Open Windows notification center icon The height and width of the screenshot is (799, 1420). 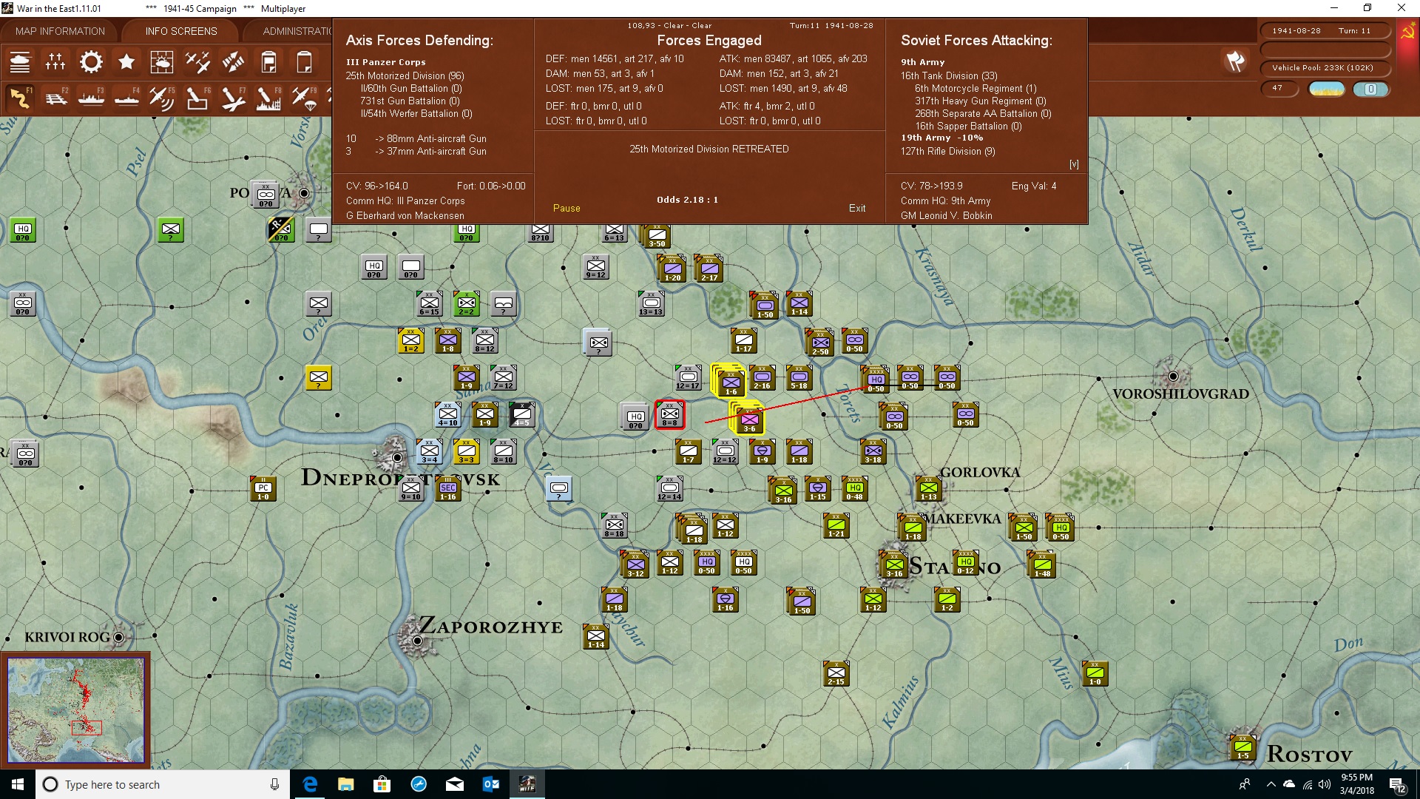(1397, 784)
